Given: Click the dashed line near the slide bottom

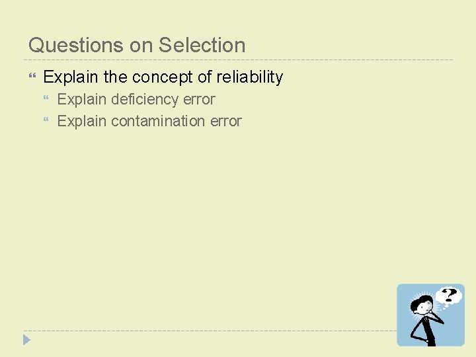Looking at the screenshot, I should point(198,331).
